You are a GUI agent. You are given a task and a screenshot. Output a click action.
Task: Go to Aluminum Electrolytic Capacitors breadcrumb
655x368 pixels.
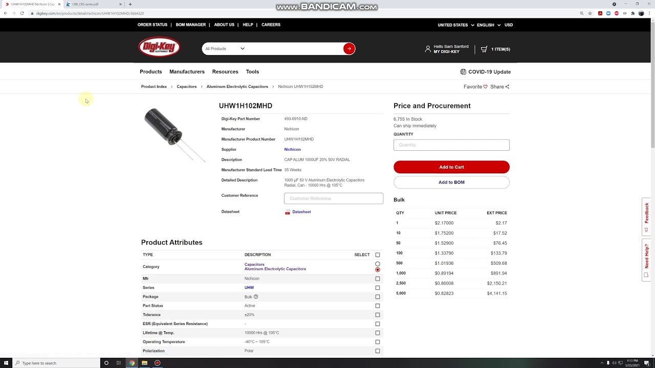click(x=237, y=86)
